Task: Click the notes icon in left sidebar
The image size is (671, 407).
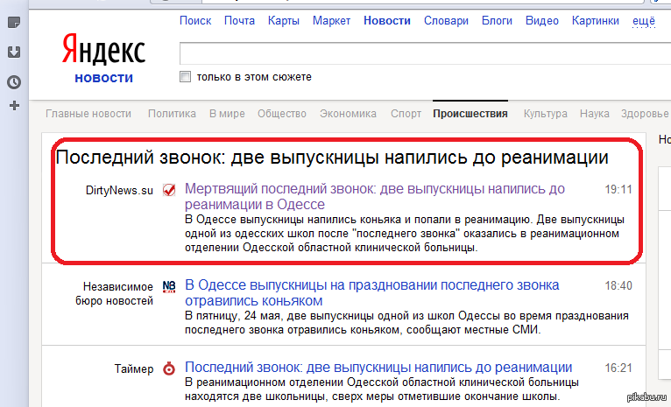Action: pos(14,23)
